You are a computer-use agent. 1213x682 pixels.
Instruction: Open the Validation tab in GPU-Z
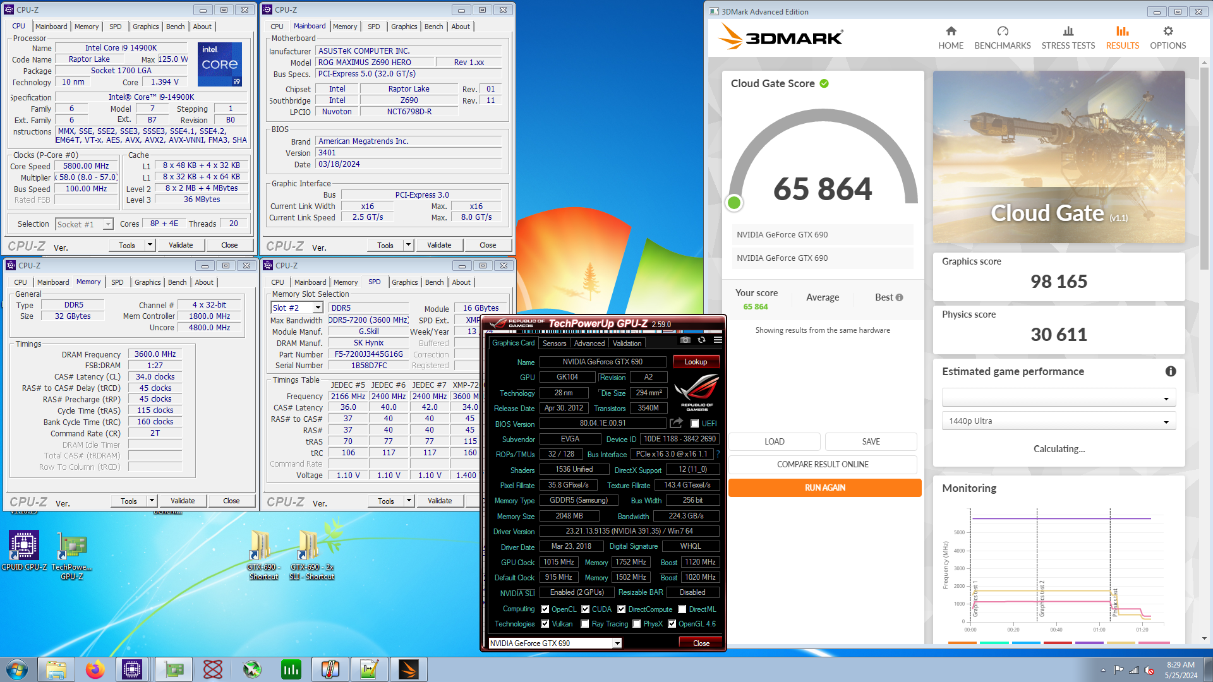click(x=627, y=344)
